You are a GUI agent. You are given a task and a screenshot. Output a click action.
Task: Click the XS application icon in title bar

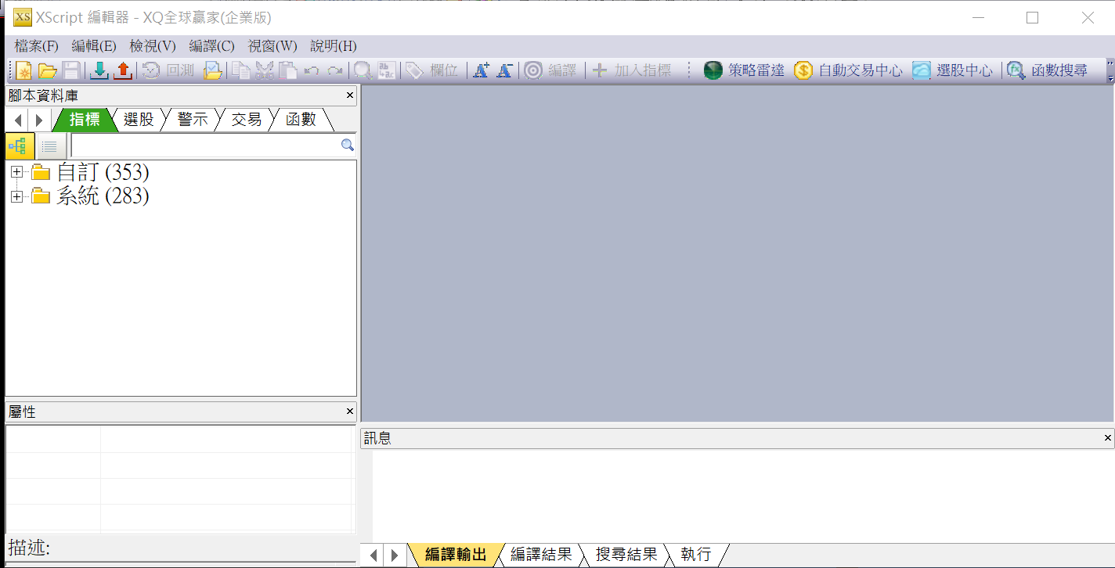click(x=23, y=17)
